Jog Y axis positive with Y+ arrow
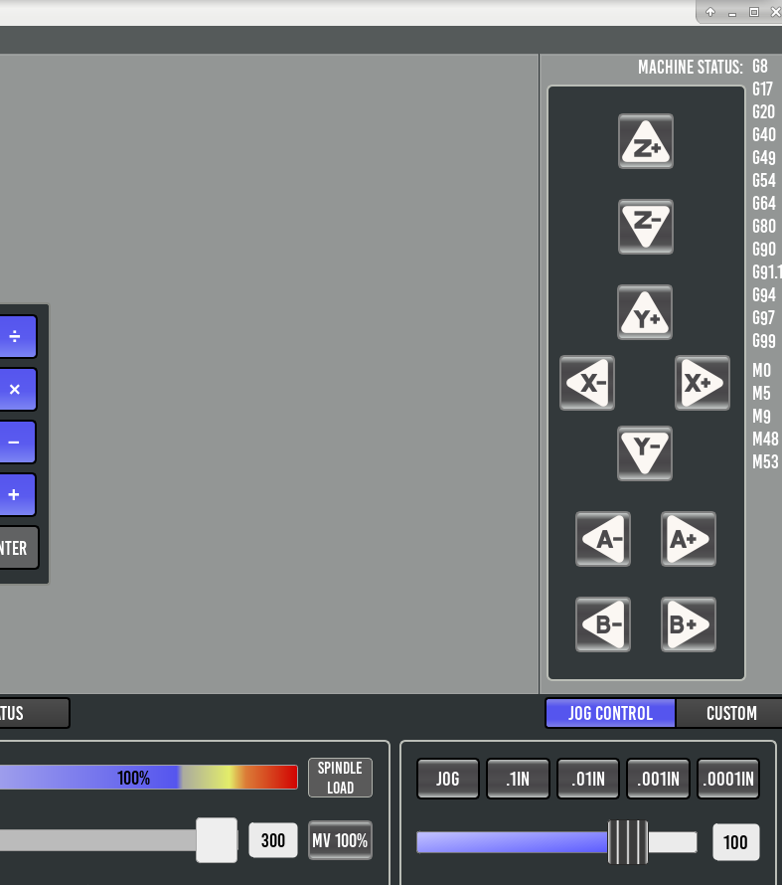The width and height of the screenshot is (782, 885). 645,312
